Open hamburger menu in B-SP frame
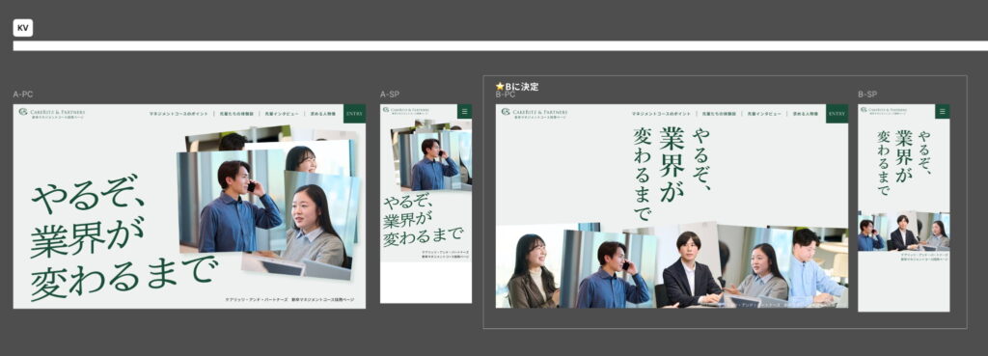 pos(942,112)
